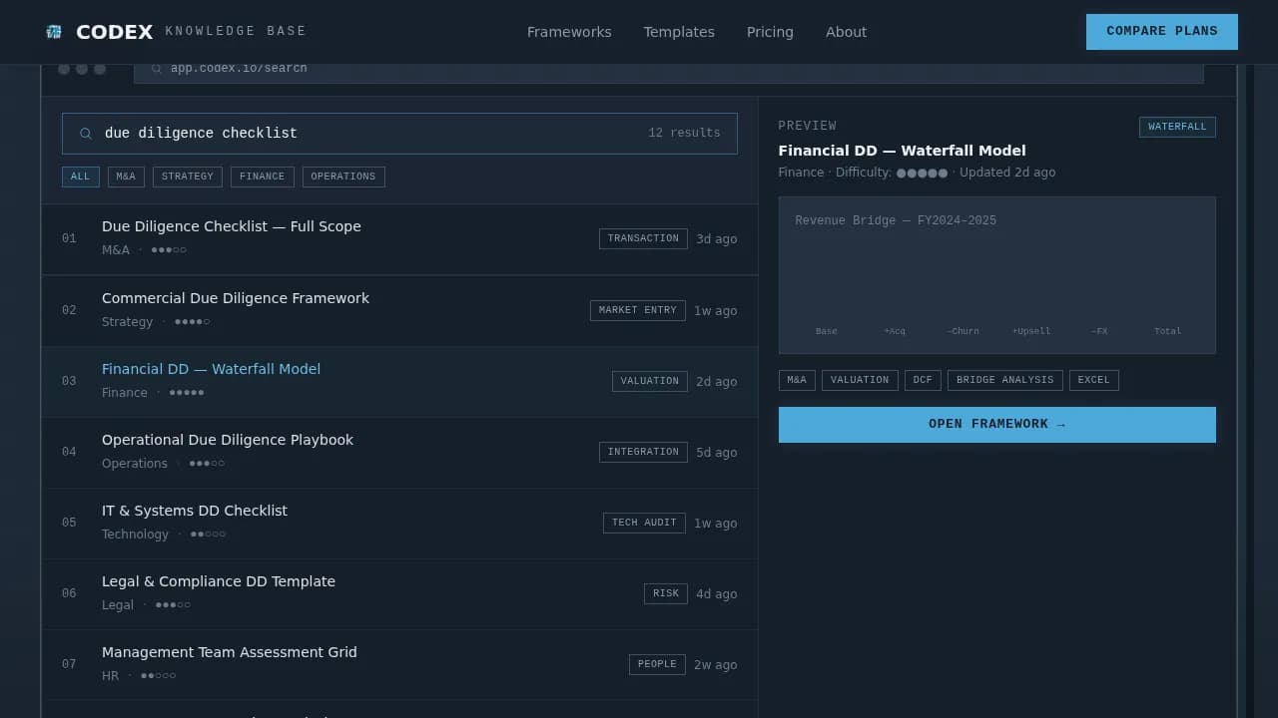
Task: Open the Frameworks nav link
Action: (x=569, y=32)
